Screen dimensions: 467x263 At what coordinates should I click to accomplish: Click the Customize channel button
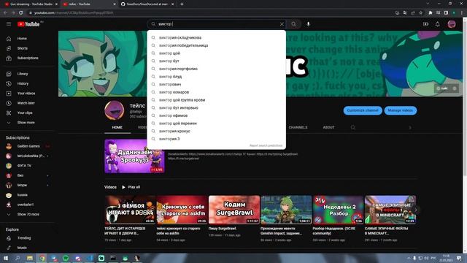pos(363,110)
